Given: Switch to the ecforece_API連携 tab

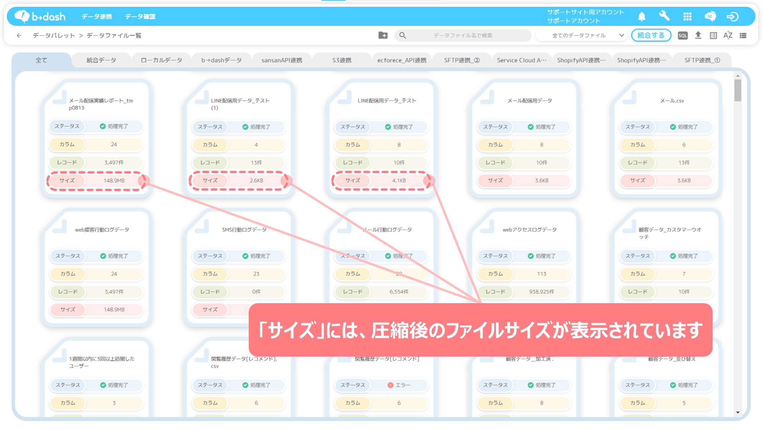Looking at the screenshot, I should pos(402,60).
